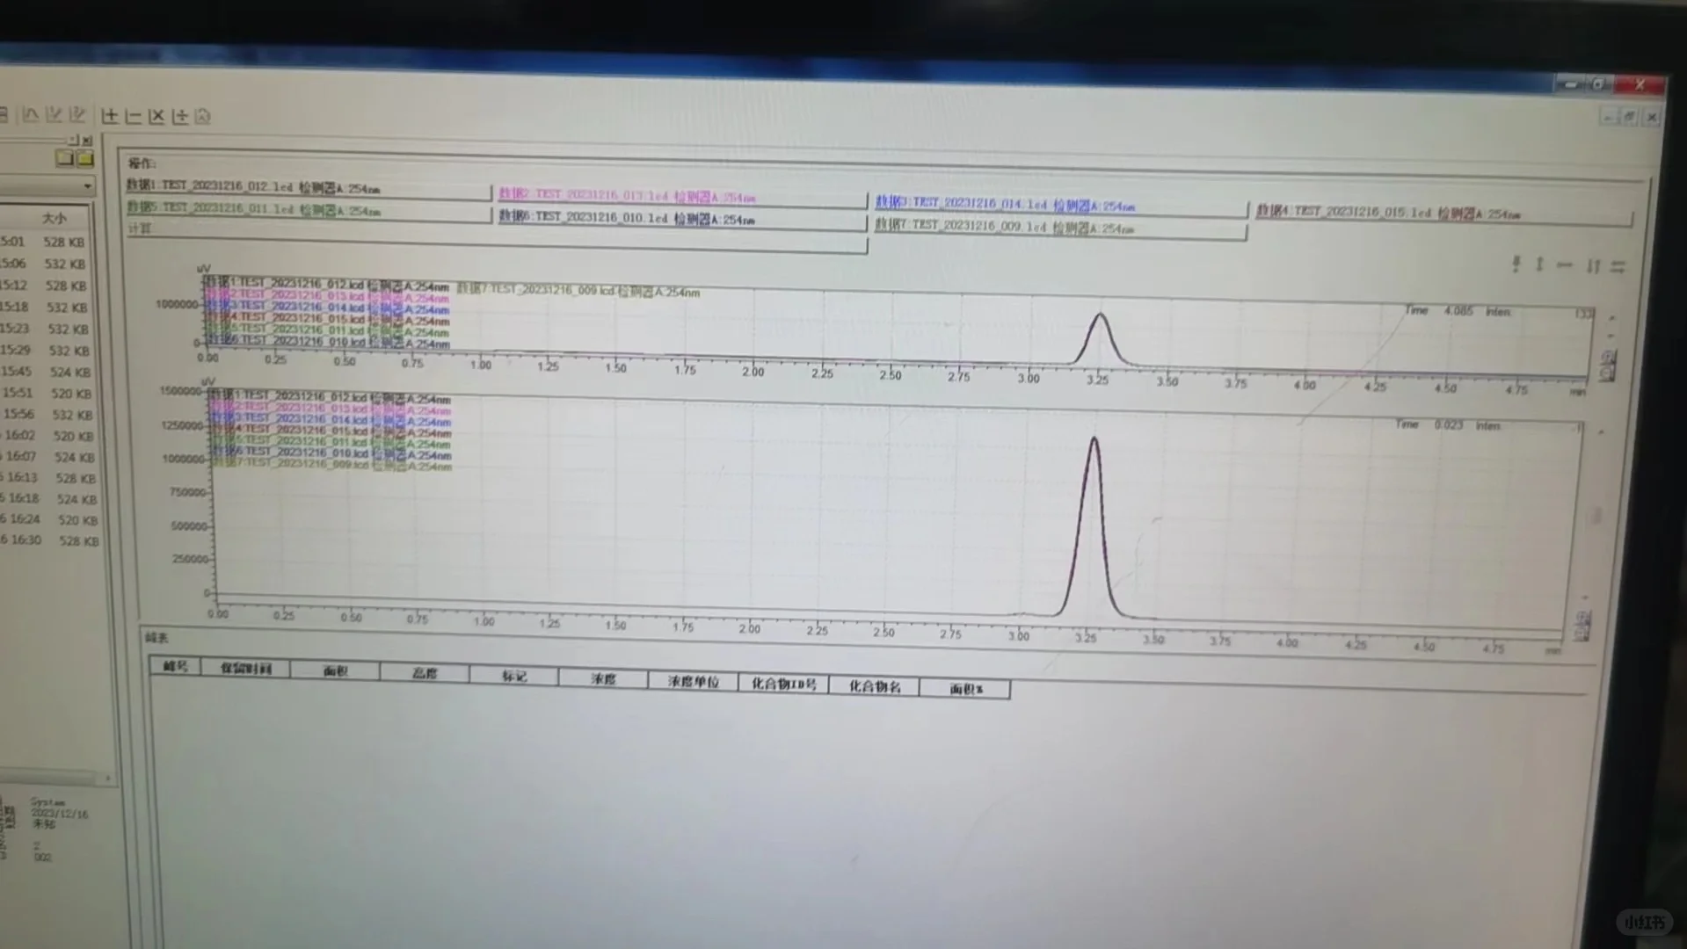Click the 面积 column header

[335, 671]
